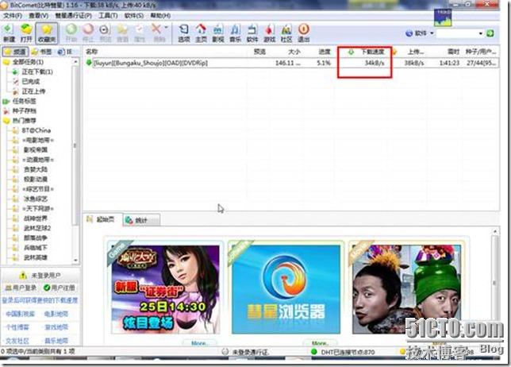Sort by 进度 column header
This screenshot has height=367, width=511.
pyautogui.click(x=325, y=52)
